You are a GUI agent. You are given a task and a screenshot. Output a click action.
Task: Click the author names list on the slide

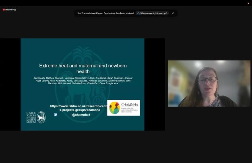click(83, 81)
